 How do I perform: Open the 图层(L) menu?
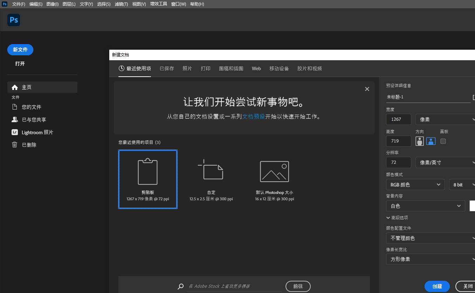69,4
